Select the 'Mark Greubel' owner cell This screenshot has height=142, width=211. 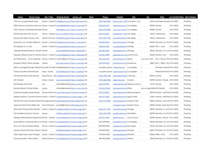35,63
